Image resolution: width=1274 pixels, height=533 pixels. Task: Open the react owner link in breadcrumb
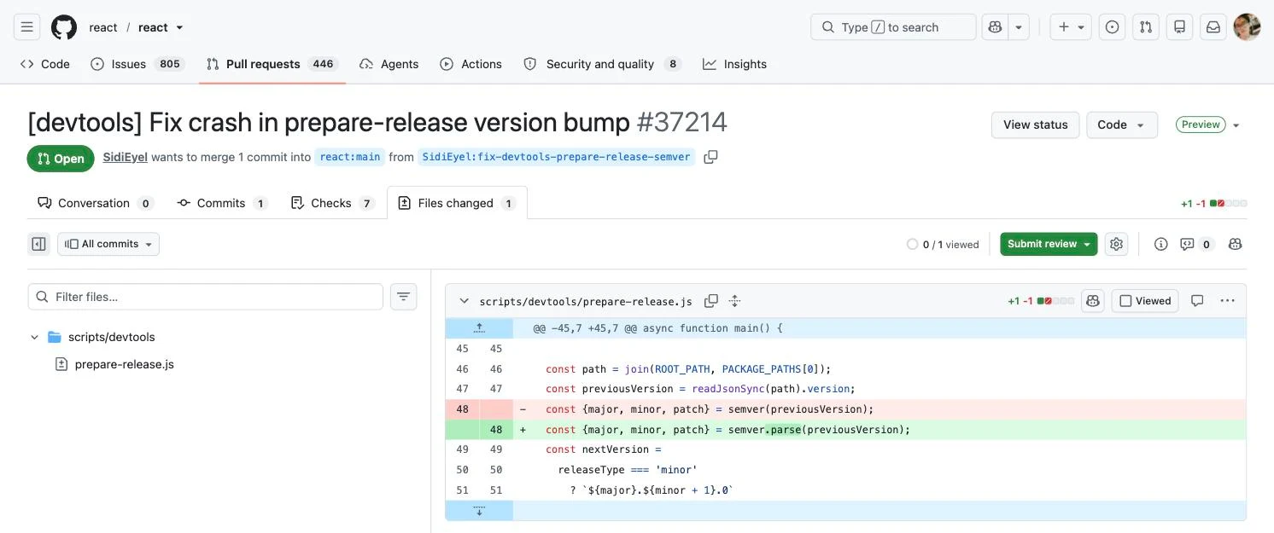click(103, 27)
